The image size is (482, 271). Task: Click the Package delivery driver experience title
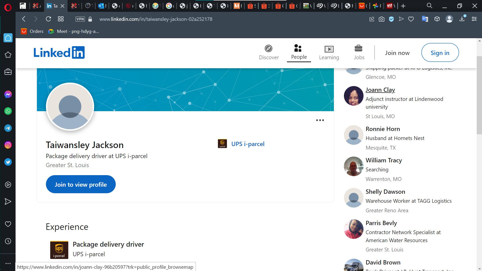(108, 244)
